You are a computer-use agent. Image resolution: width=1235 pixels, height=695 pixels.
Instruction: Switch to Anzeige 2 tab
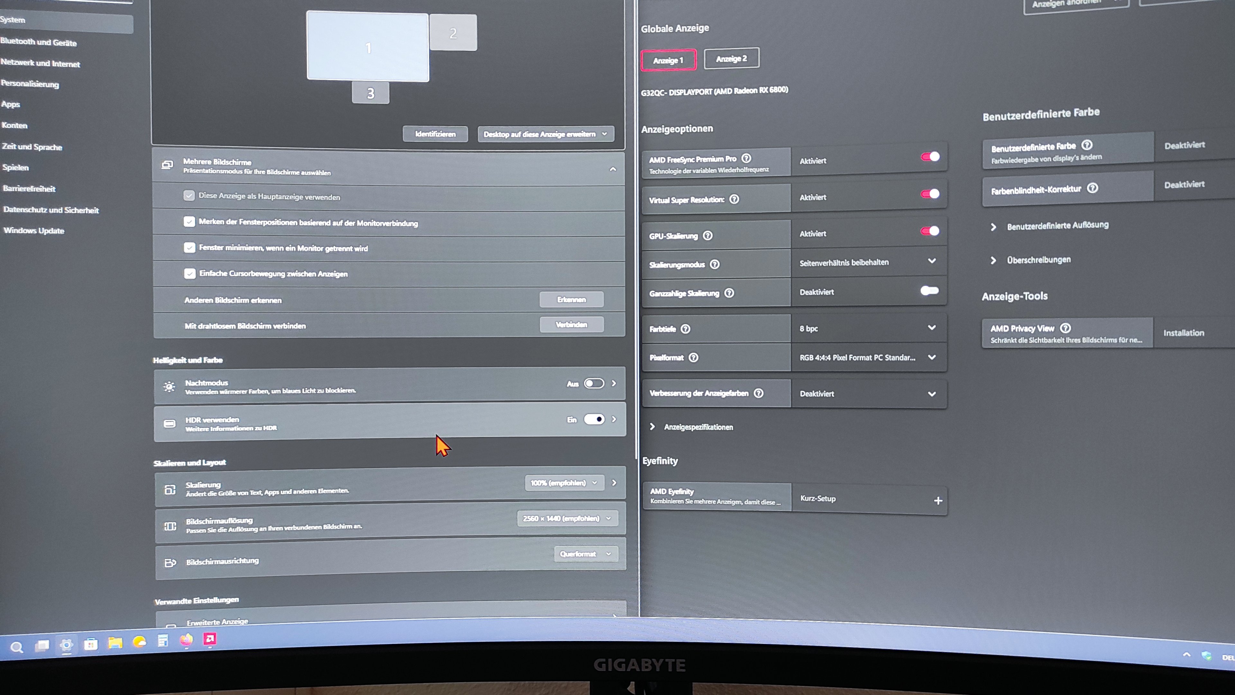pyautogui.click(x=731, y=59)
